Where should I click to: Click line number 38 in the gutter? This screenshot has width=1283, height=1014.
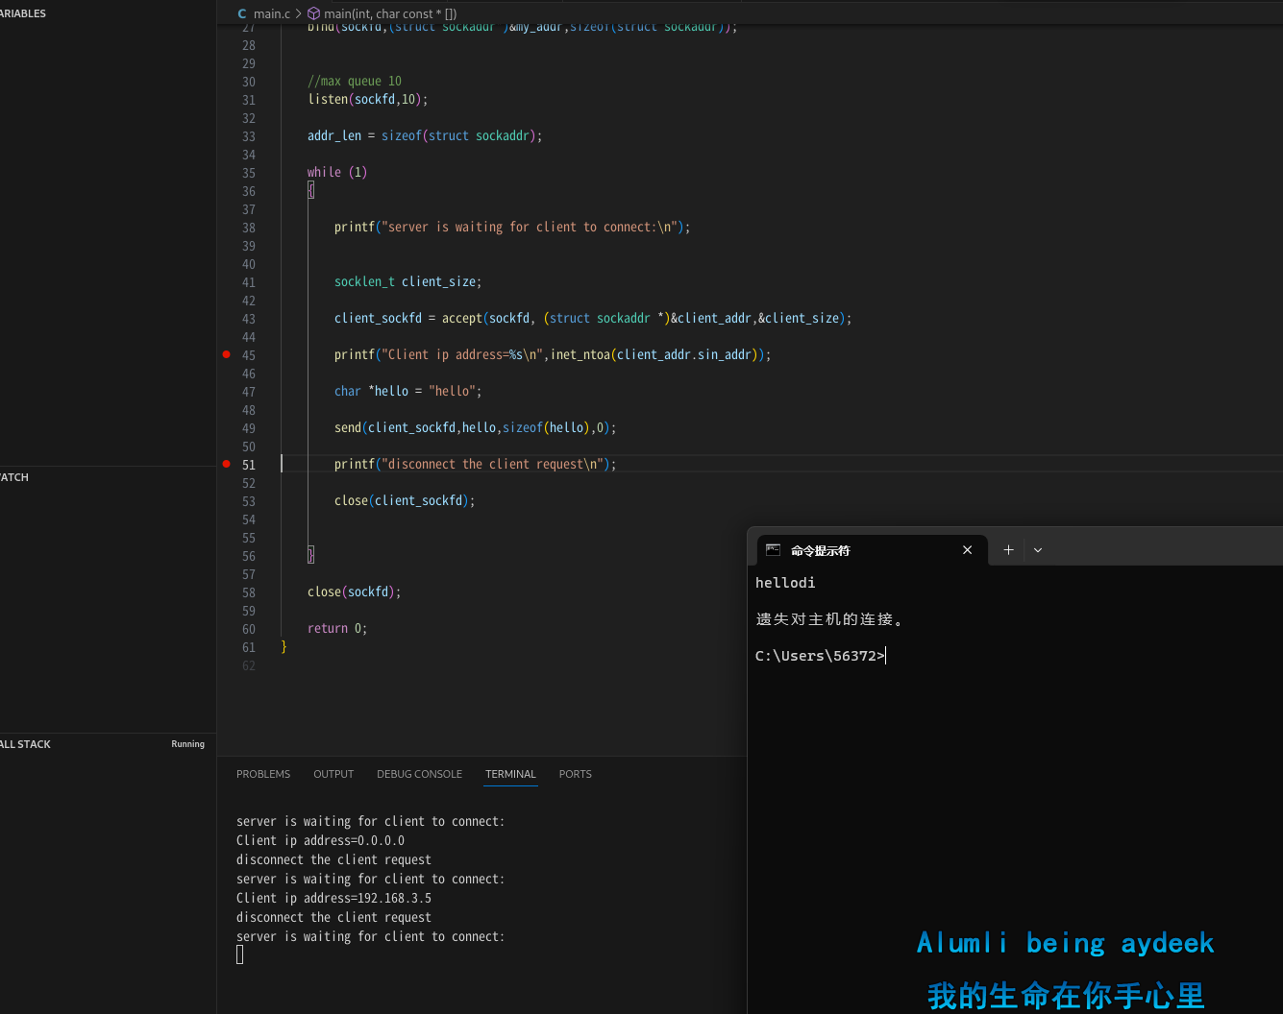pos(249,228)
